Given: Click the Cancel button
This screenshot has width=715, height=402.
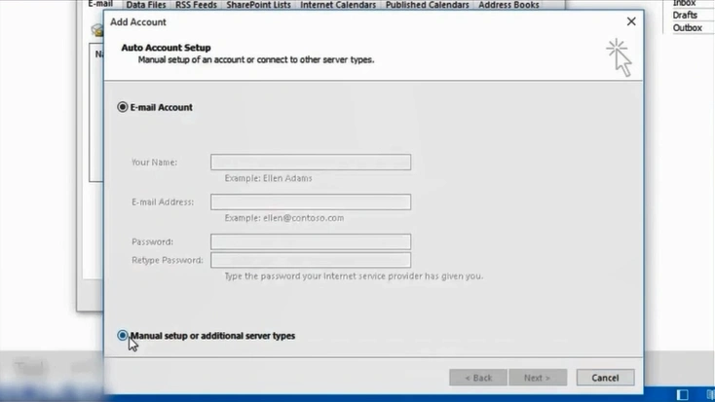Looking at the screenshot, I should (605, 378).
